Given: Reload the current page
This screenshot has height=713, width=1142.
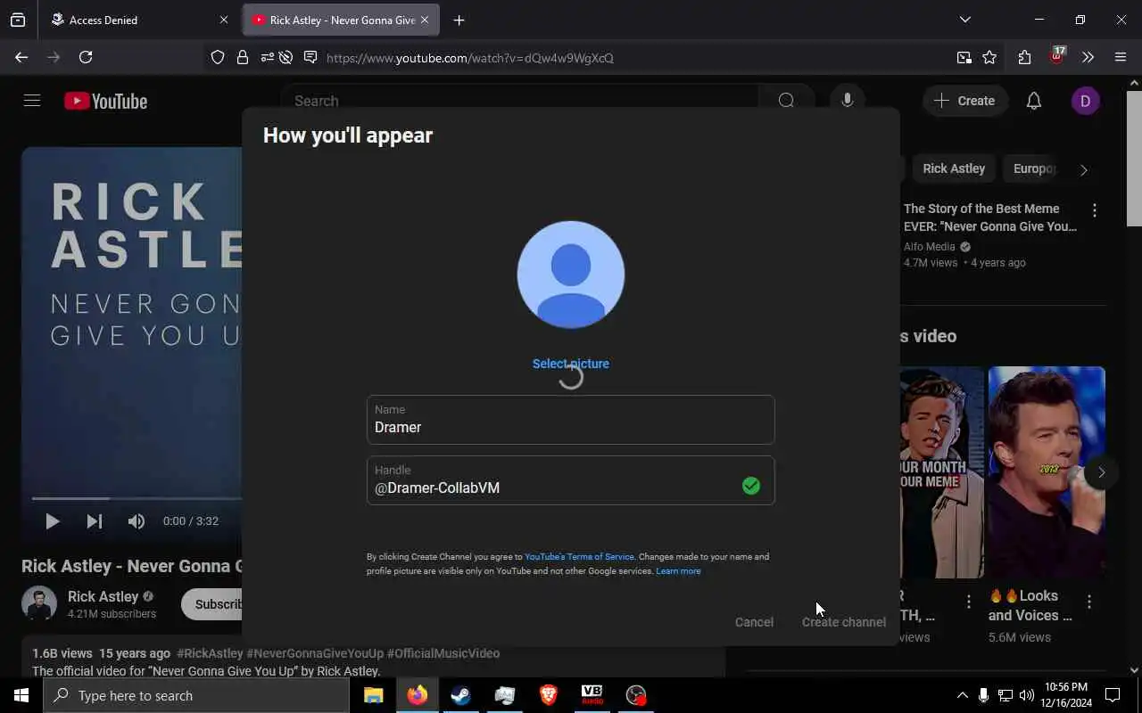Looking at the screenshot, I should click(x=86, y=57).
